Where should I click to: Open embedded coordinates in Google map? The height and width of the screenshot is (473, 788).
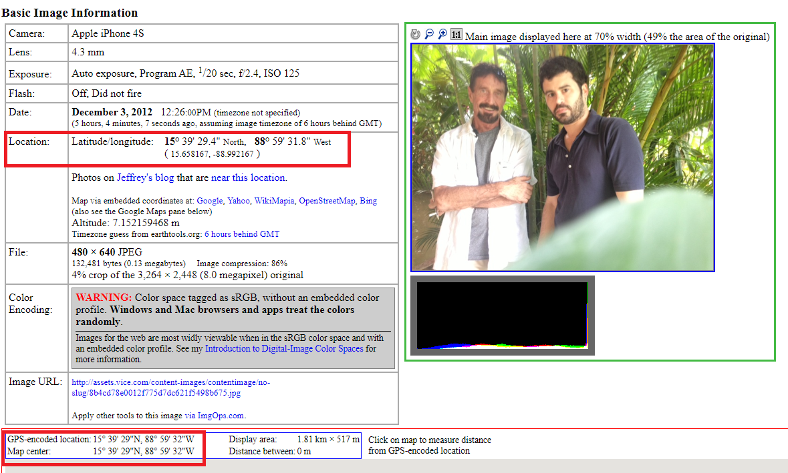click(210, 201)
